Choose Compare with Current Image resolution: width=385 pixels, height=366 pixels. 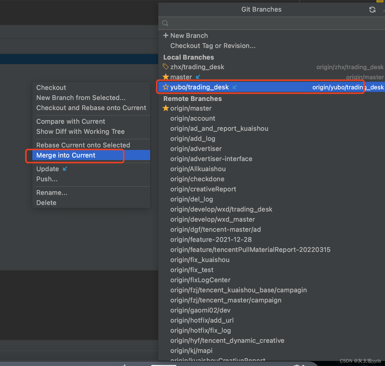pos(71,121)
